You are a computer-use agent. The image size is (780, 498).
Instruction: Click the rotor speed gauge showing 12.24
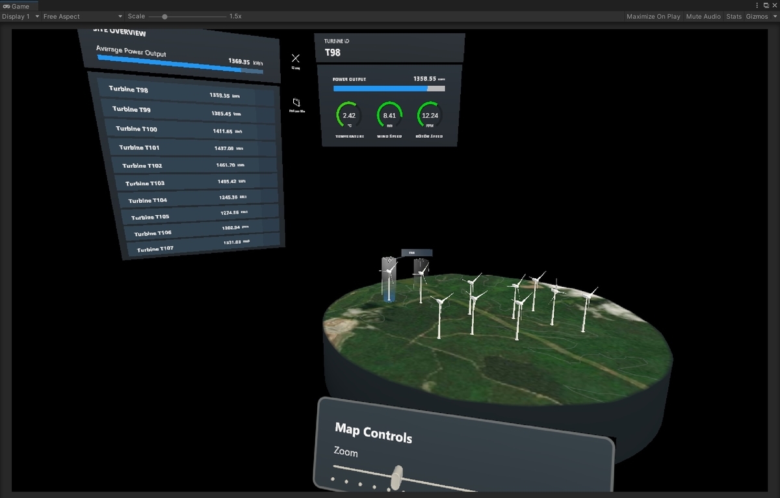click(x=430, y=115)
